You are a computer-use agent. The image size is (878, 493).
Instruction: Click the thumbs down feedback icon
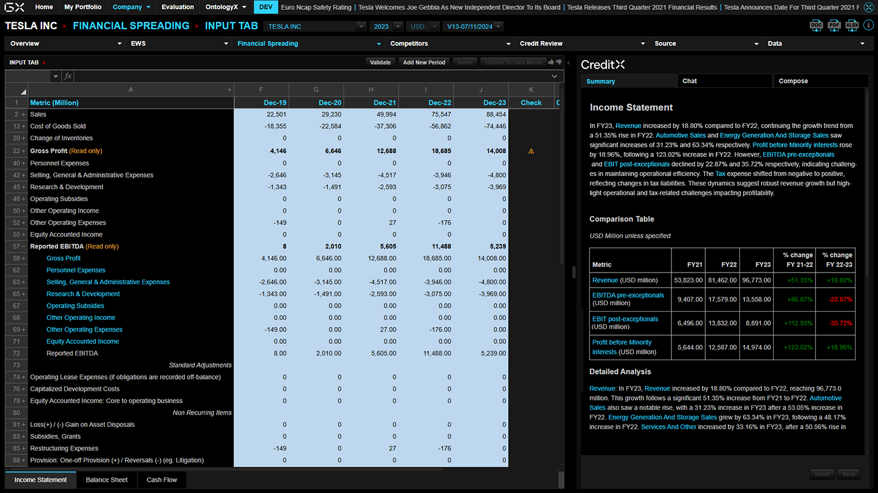pyautogui.click(x=558, y=62)
